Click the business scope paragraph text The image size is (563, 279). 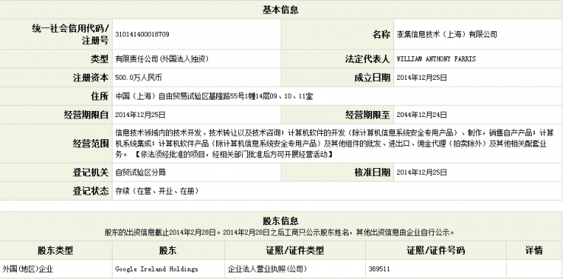pos(335,144)
